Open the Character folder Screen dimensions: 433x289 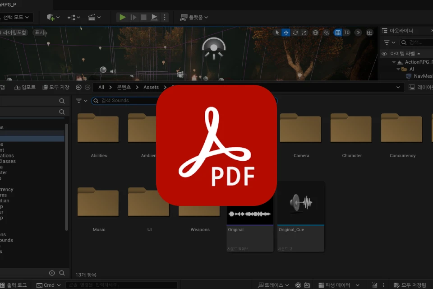351,135
